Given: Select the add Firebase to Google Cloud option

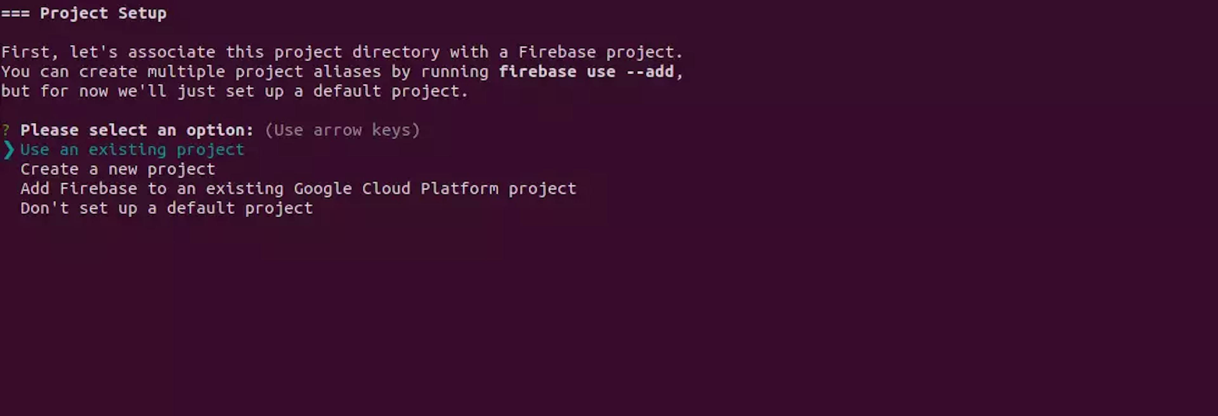Looking at the screenshot, I should point(298,189).
